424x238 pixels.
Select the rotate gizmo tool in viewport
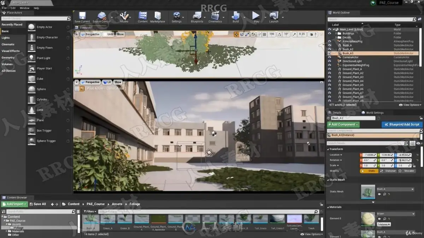tap(242, 34)
